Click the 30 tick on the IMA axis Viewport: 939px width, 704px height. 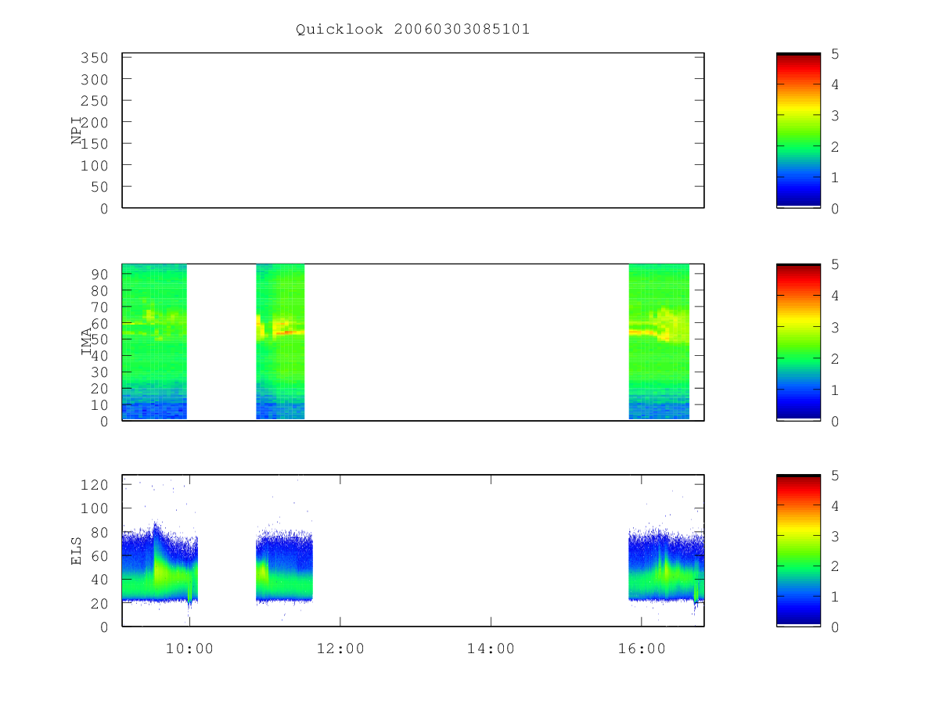point(100,372)
